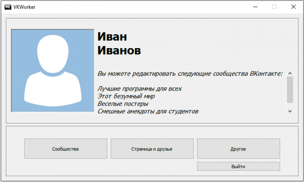Screen dimensions: 304x182
Task: Open the Сообщества section
Action: click(x=66, y=148)
